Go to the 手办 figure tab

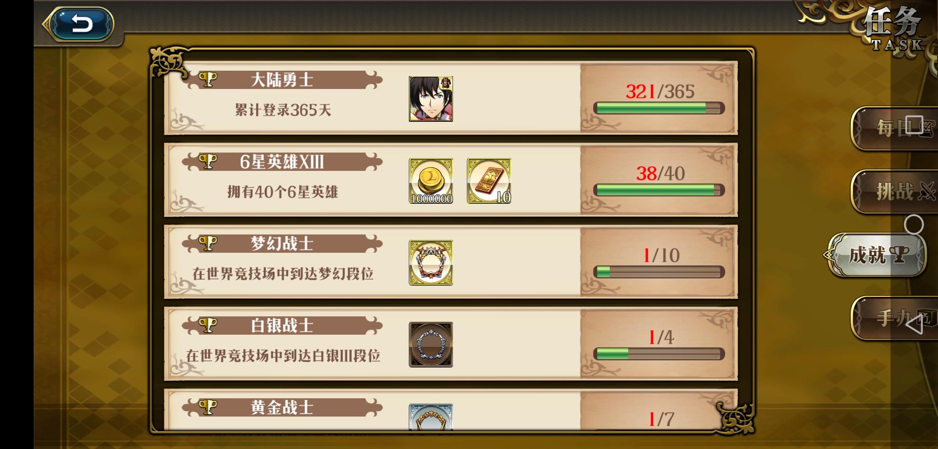(x=893, y=318)
